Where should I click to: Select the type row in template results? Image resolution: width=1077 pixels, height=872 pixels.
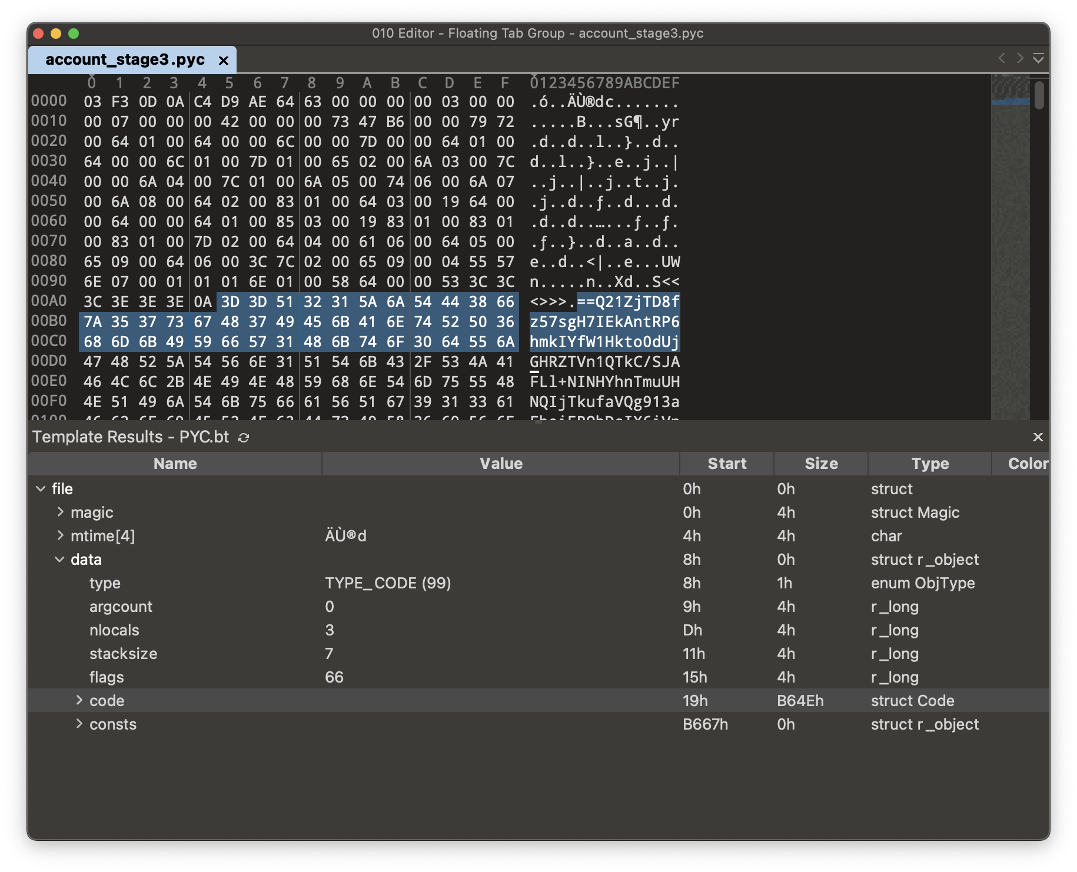point(538,583)
